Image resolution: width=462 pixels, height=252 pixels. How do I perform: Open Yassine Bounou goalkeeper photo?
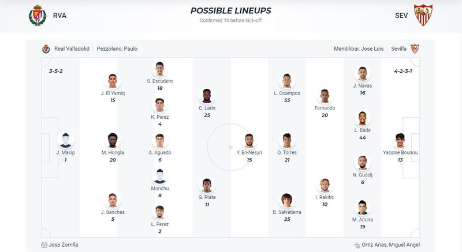(400, 140)
